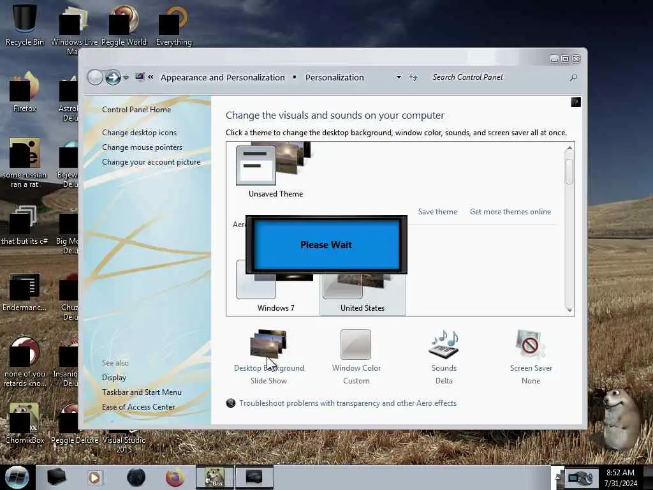
Task: Click the Forward navigation arrow button
Action: pos(113,77)
